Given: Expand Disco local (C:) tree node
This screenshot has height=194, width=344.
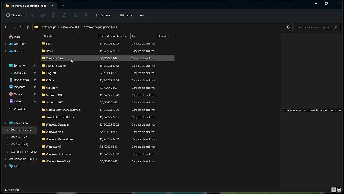Looking at the screenshot, I should click(7, 130).
